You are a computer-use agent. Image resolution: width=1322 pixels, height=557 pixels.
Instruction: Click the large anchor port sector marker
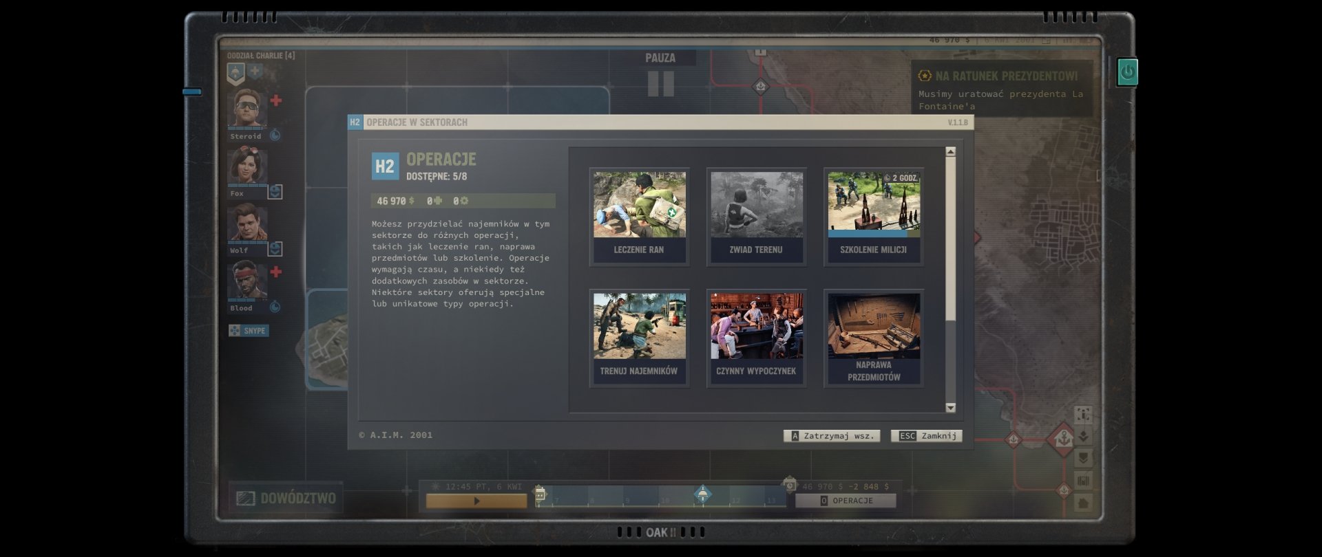1063,438
